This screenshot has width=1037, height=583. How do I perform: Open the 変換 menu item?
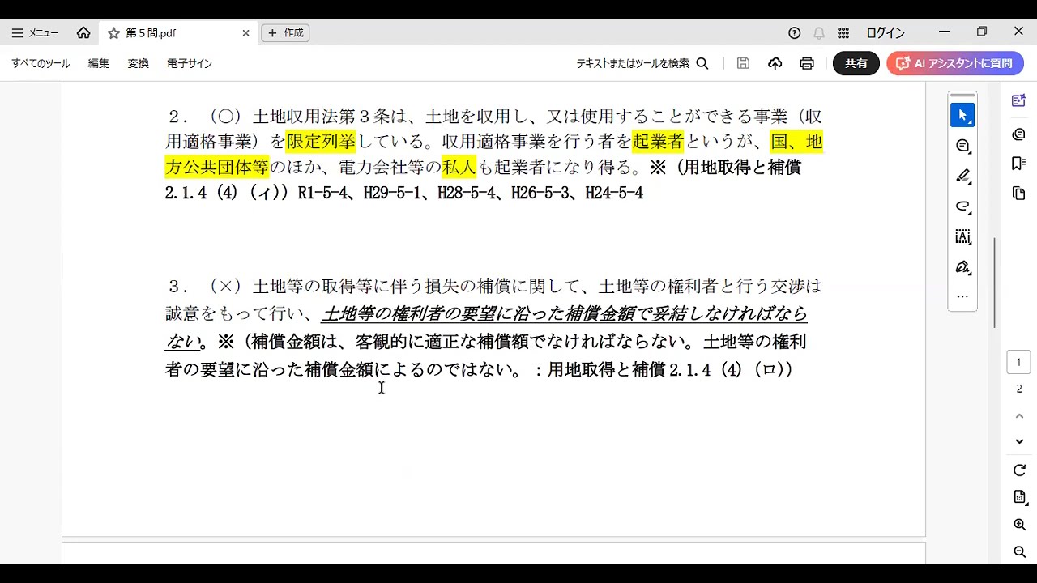point(139,63)
